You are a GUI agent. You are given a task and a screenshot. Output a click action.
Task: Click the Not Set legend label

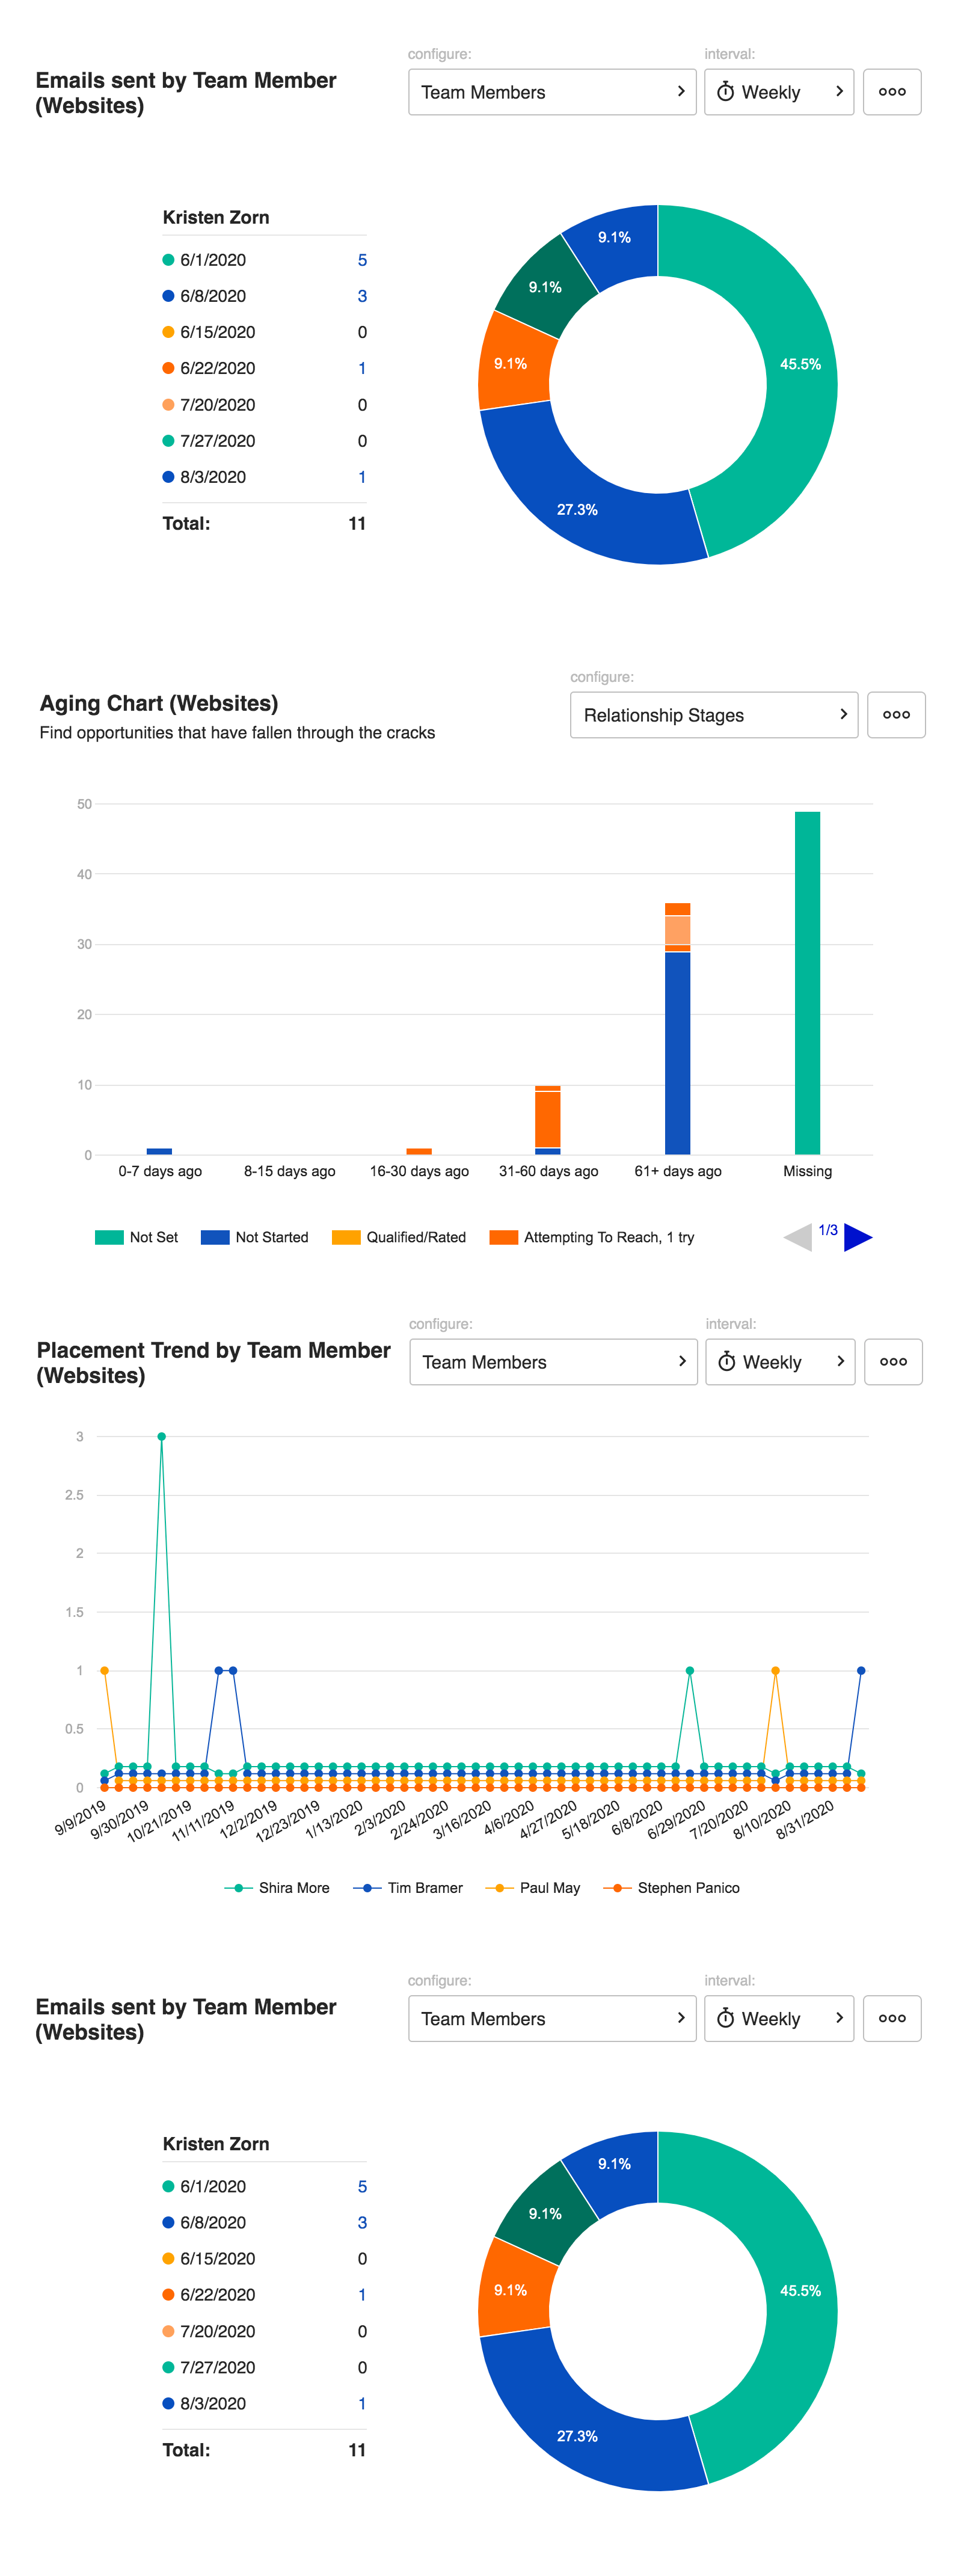tap(153, 1237)
